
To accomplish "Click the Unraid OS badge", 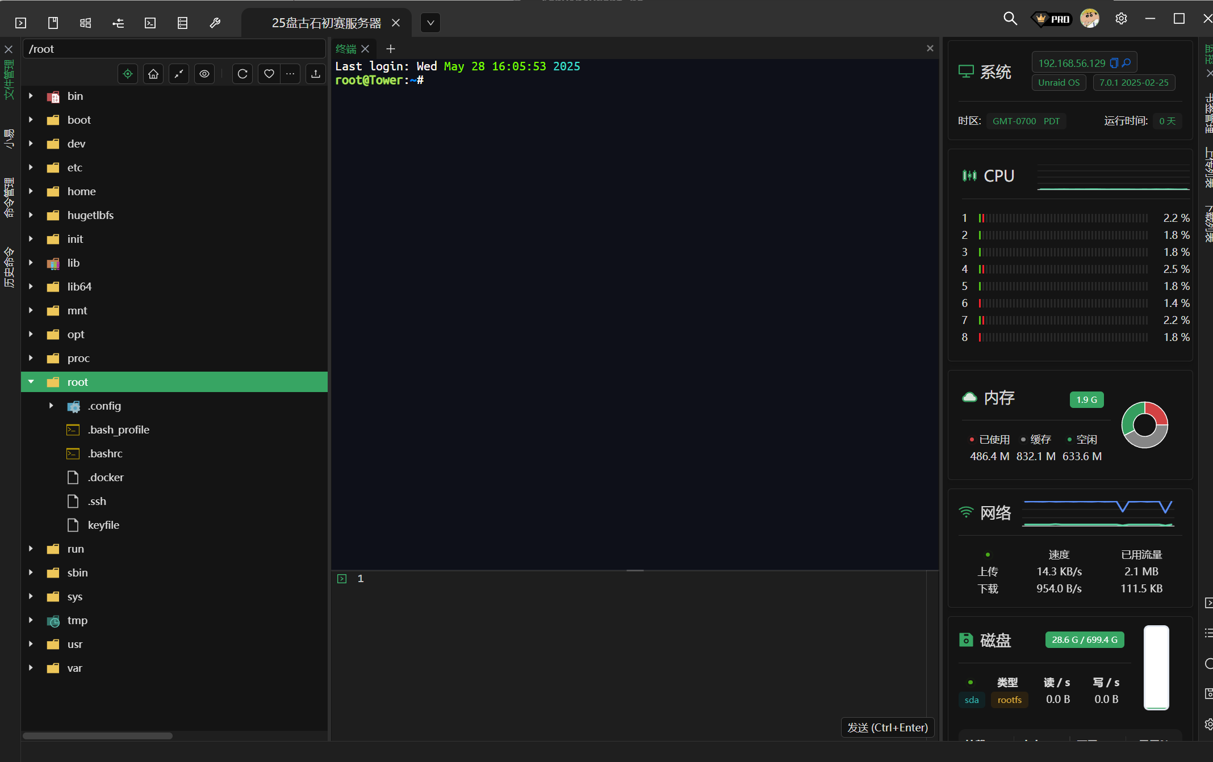I will [x=1059, y=82].
